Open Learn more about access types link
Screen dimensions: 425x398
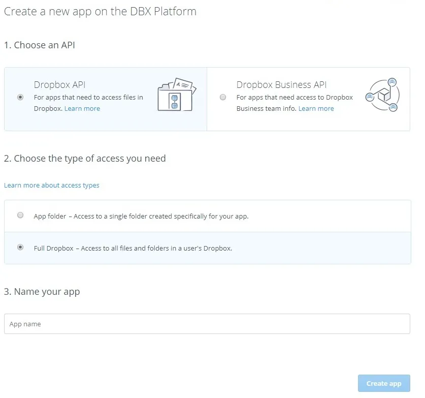coord(52,186)
